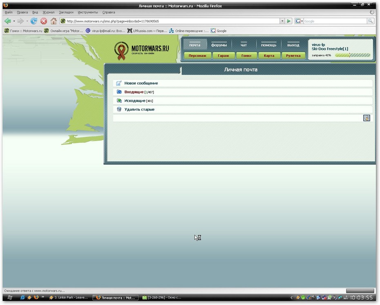Click the magnifier icon in the search box
Viewport: 380px width, 305px height.
tap(370, 21)
